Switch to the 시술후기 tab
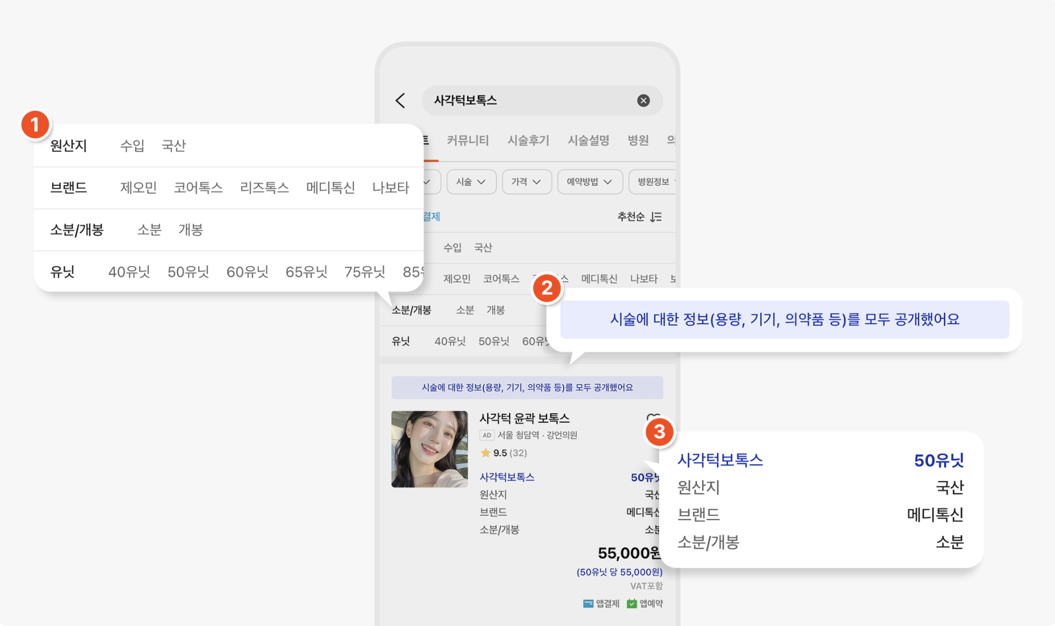The height and width of the screenshot is (626, 1055). tap(528, 140)
